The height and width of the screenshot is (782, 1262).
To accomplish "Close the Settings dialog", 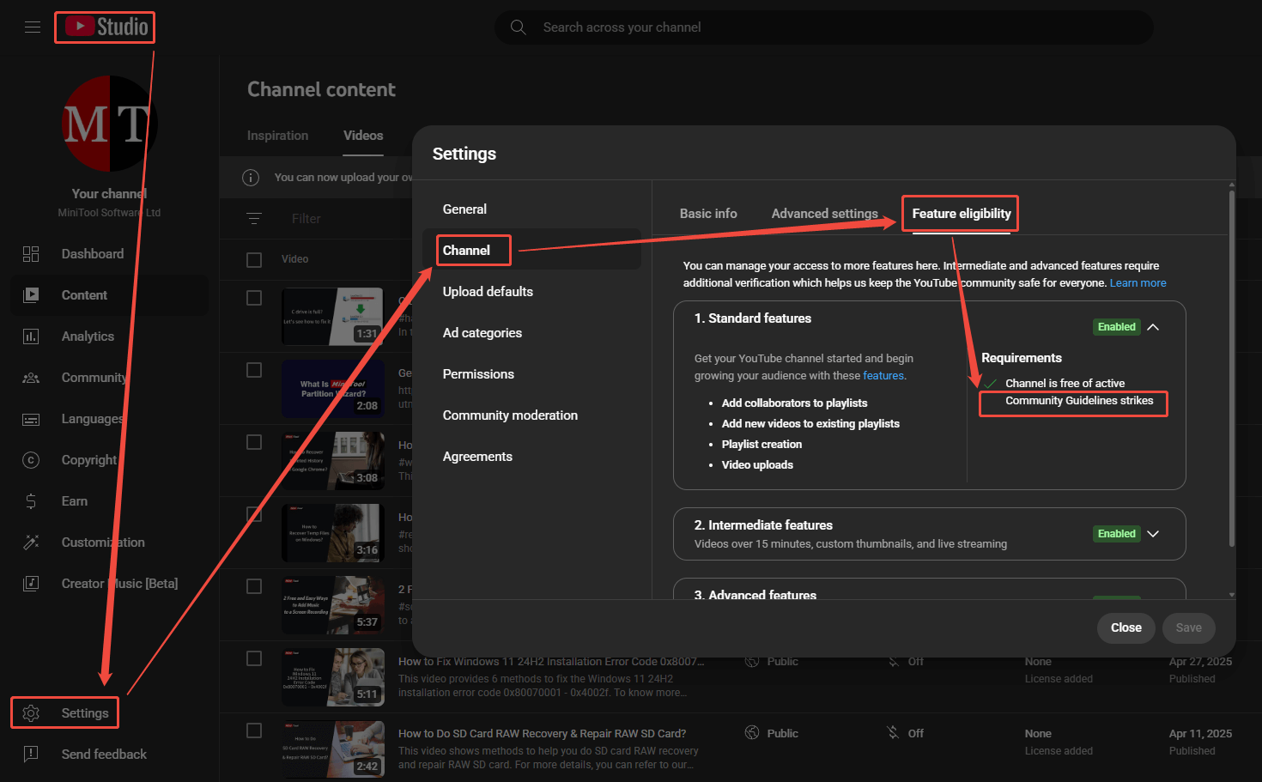I will point(1125,627).
